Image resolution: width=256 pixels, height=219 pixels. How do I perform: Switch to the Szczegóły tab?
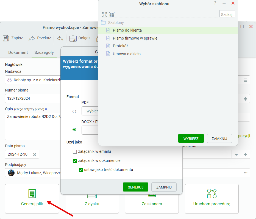(44, 52)
